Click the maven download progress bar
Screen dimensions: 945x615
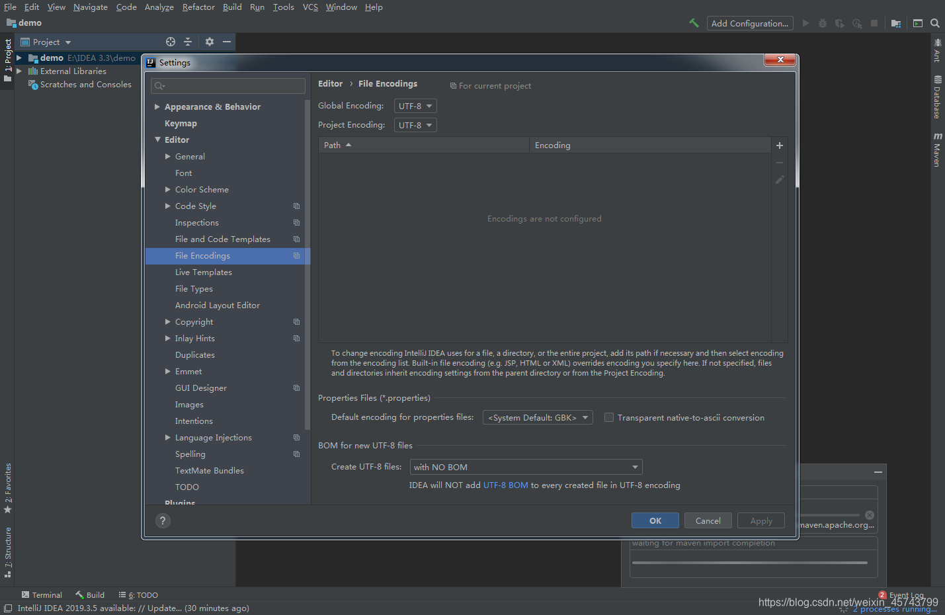(829, 514)
